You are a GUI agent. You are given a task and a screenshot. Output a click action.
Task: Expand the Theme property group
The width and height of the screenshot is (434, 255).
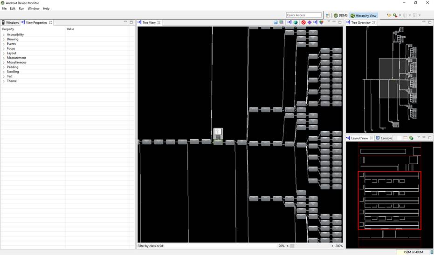click(x=4, y=81)
